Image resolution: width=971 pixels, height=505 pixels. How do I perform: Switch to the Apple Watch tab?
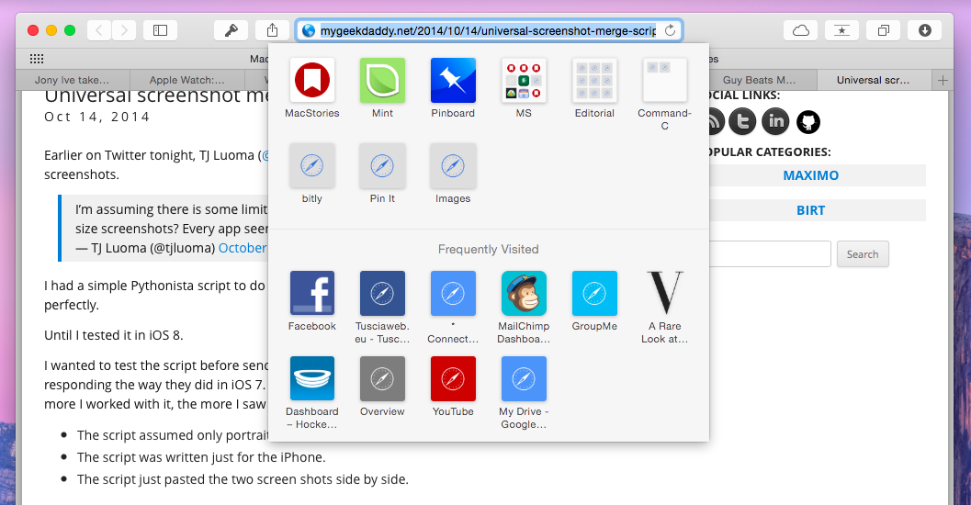pyautogui.click(x=187, y=80)
